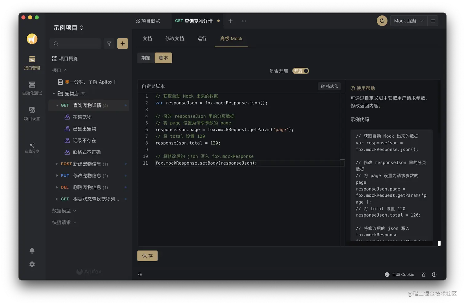Select the 期望 tab under 高级 Mock
This screenshot has height=305, width=465.
(145, 58)
